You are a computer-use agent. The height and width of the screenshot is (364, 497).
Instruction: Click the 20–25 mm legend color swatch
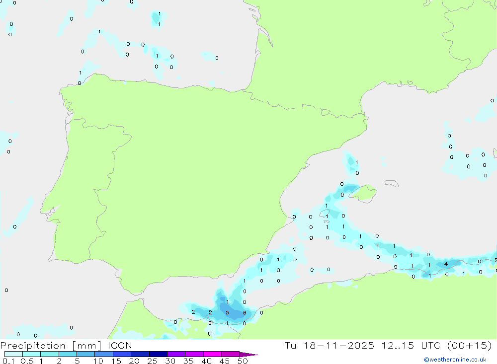click(140, 354)
